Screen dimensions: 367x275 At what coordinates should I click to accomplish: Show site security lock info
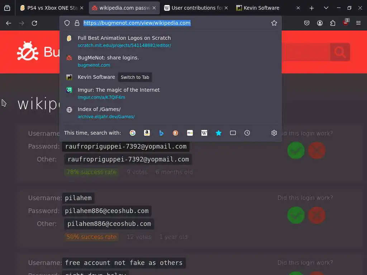[x=77, y=23]
